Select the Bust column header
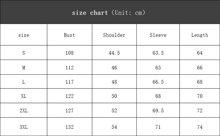 click(x=69, y=35)
